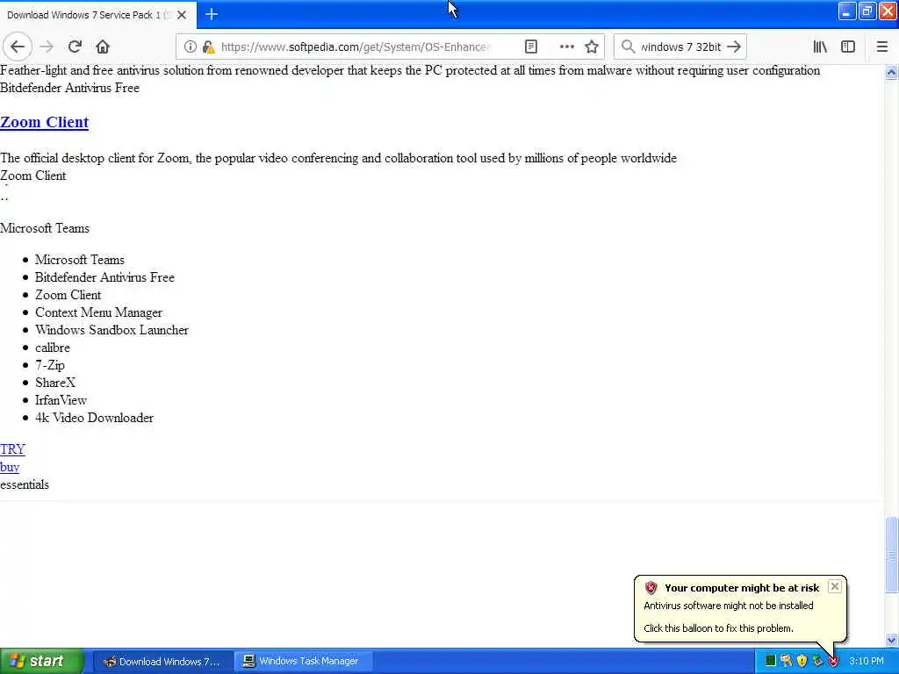This screenshot has height=674, width=899.
Task: Toggle reader view for this page
Action: (x=531, y=47)
